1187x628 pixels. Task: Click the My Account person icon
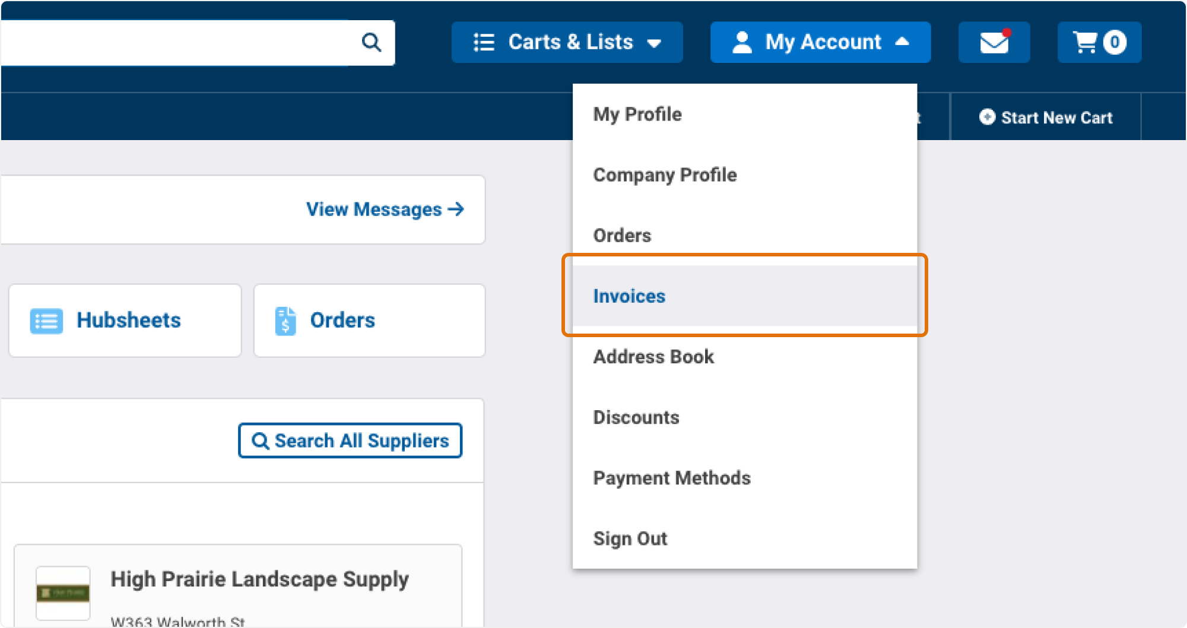[741, 42]
